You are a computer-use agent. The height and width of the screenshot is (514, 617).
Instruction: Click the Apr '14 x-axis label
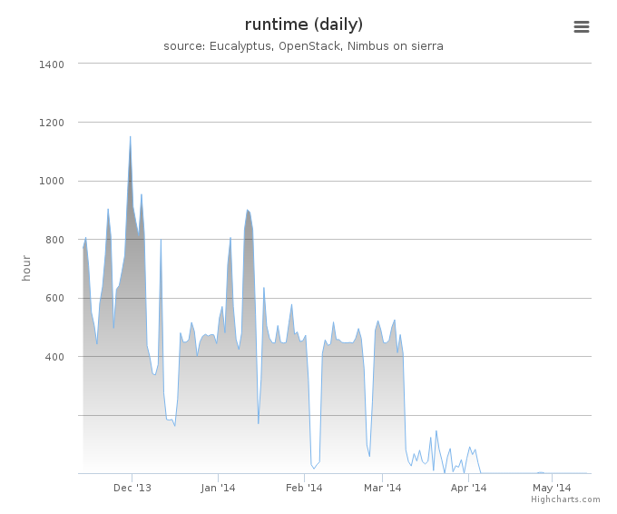tap(469, 488)
